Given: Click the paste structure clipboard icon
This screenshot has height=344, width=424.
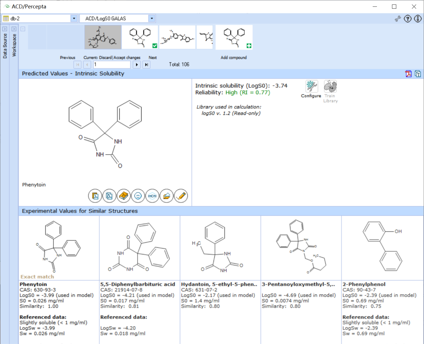Looking at the screenshot, I should [95, 196].
